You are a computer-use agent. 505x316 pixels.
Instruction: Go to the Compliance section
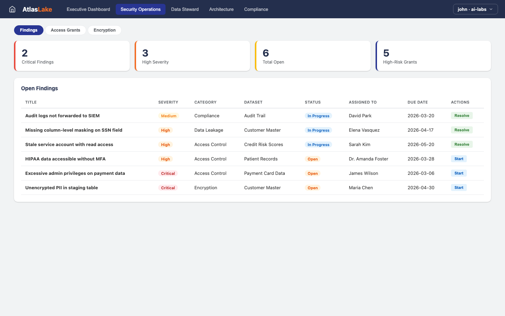pyautogui.click(x=256, y=9)
